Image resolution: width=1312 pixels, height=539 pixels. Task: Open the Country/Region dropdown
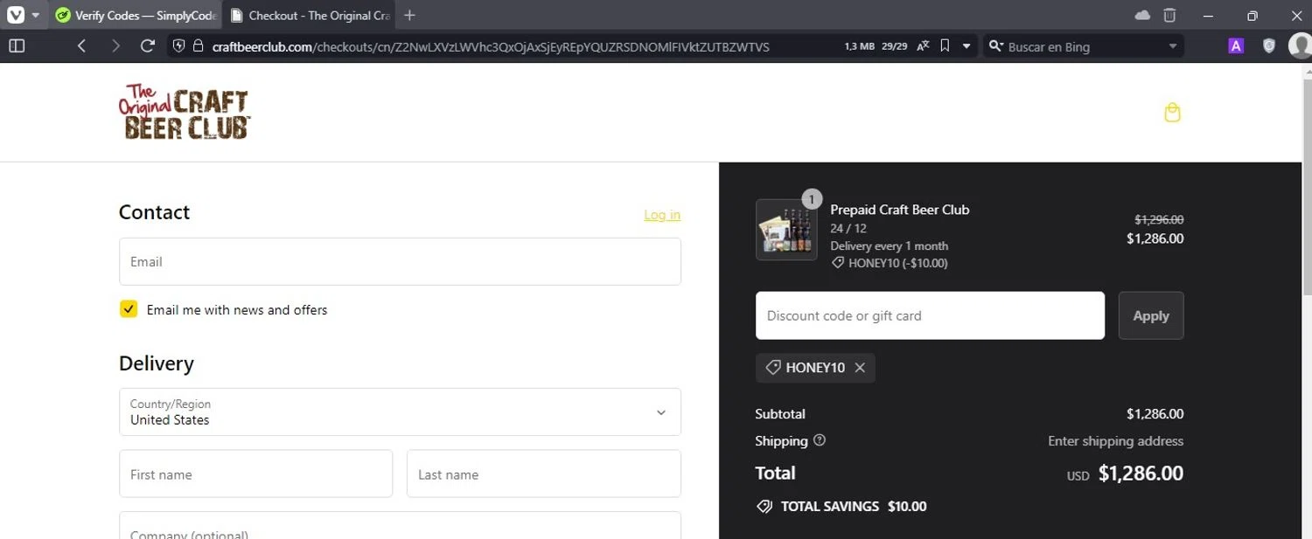click(x=400, y=411)
